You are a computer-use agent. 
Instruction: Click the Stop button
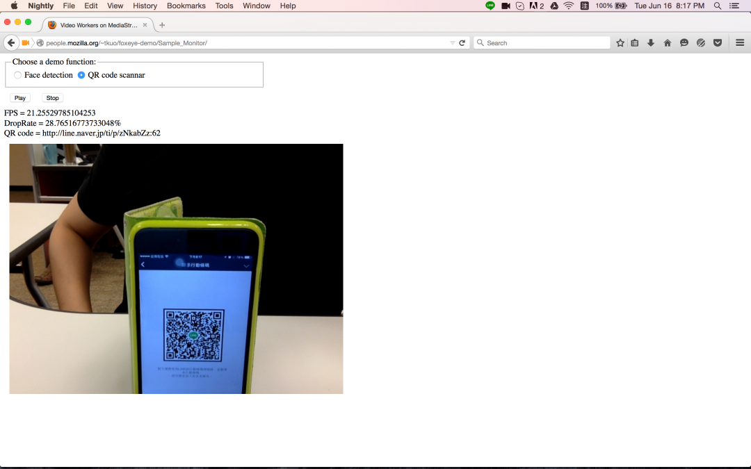[x=53, y=98]
